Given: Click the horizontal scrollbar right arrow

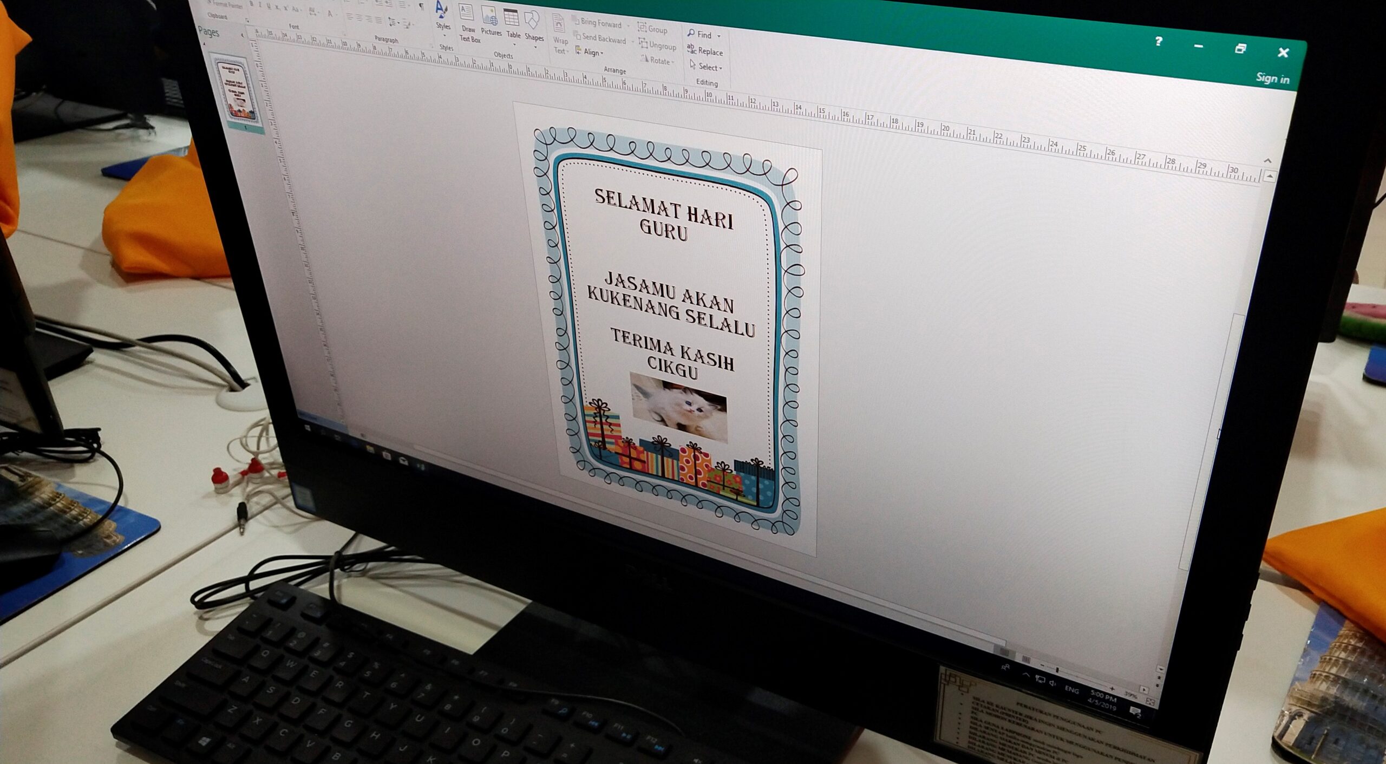Looking at the screenshot, I should coord(1144,690).
